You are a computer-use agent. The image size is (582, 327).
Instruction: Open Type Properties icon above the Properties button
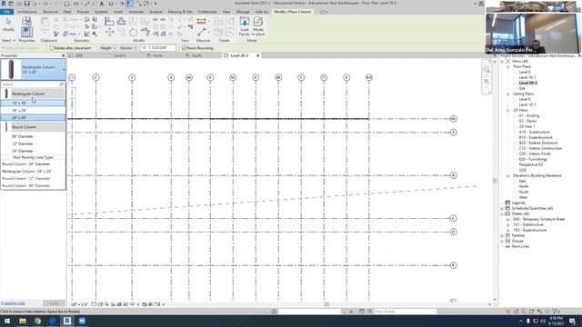[x=26, y=21]
